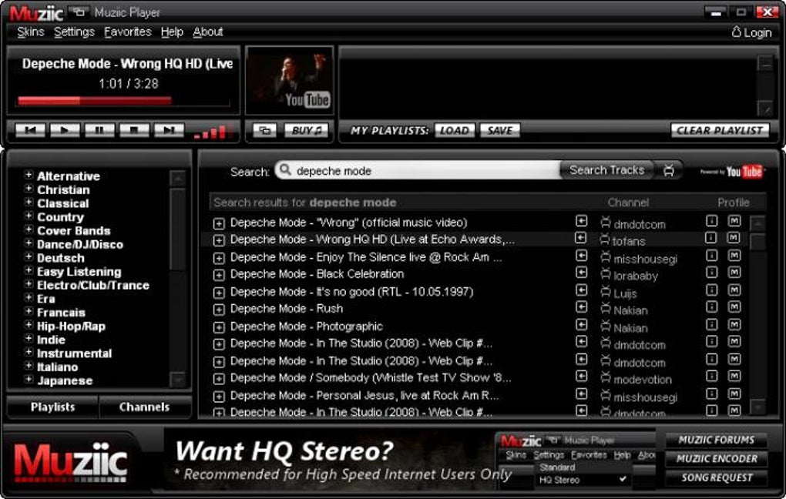Click plus icon left of "Wrong" official video
Image resolution: width=786 pixels, height=499 pixels.
coord(219,223)
